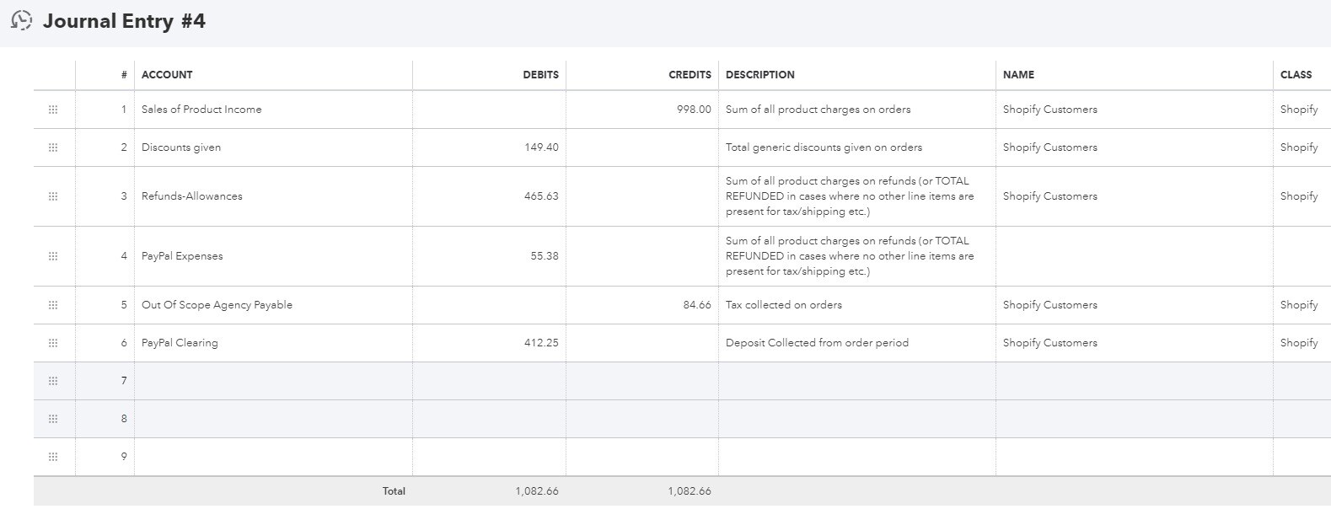Viewport: 1331px width, 509px height.
Task: Click the empty account cell in row 8
Action: (273, 419)
